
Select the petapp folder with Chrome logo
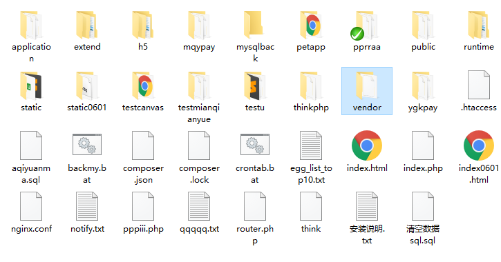[x=310, y=26]
